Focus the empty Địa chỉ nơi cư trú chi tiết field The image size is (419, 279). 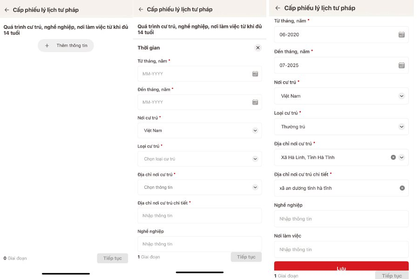point(199,216)
